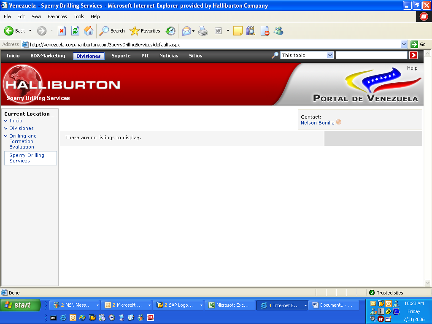
Task: Open the File menu
Action: 7,16
